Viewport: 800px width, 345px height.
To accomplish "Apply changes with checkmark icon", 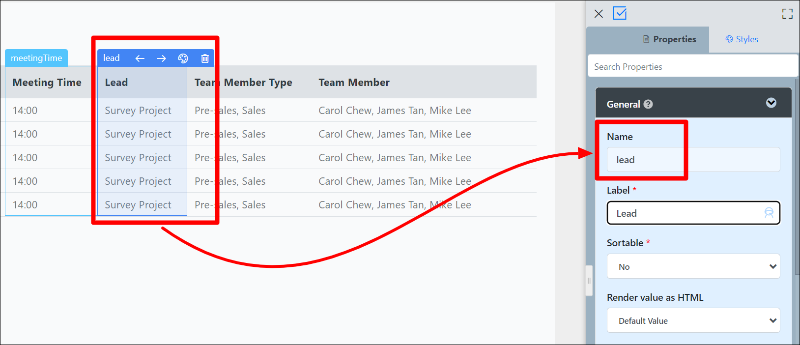I will coord(620,13).
